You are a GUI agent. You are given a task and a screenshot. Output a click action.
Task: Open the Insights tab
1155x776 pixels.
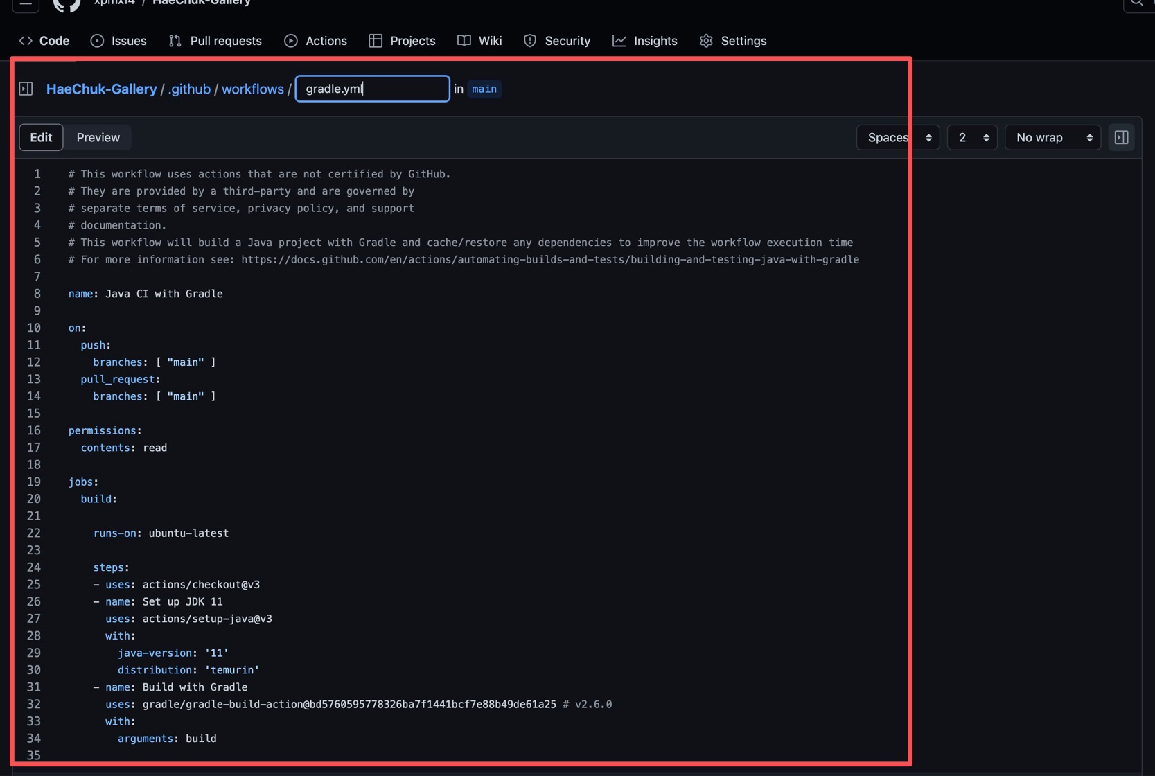(644, 41)
